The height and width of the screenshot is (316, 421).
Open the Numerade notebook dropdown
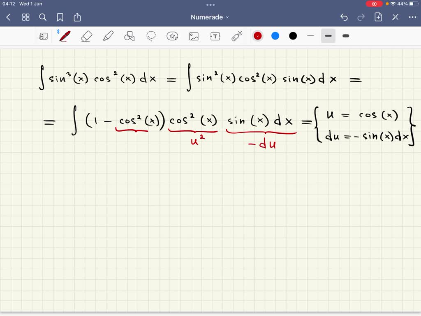tap(210, 17)
